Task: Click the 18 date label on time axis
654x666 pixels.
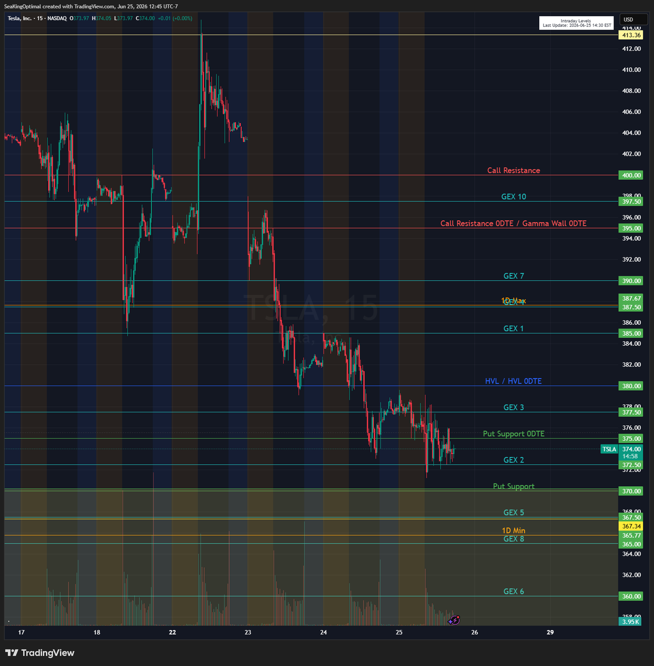Action: point(97,632)
